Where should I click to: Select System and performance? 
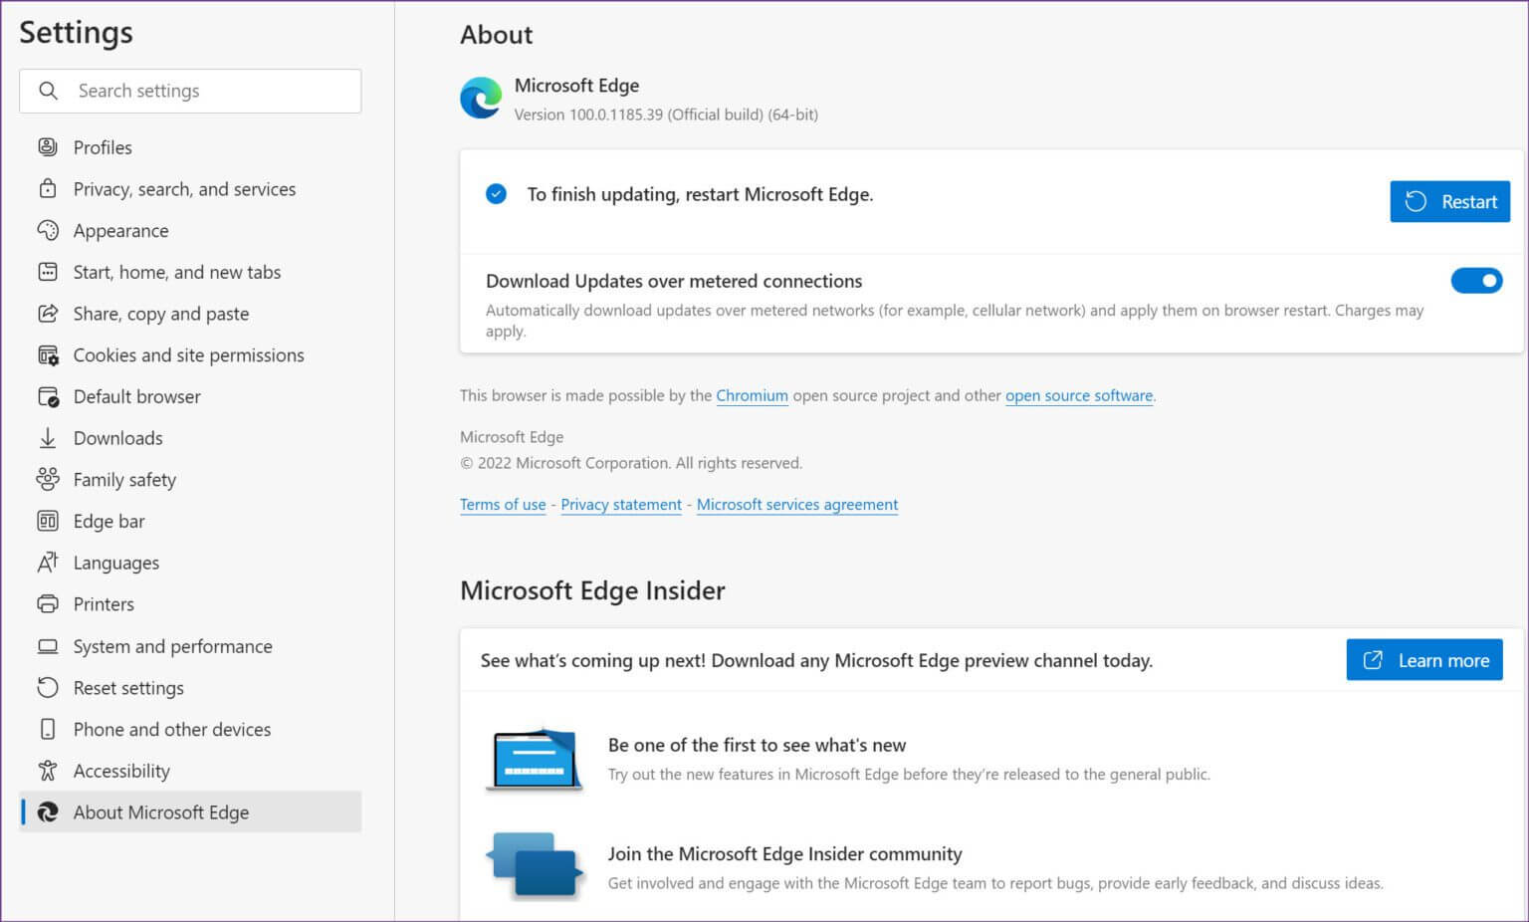coord(190,646)
